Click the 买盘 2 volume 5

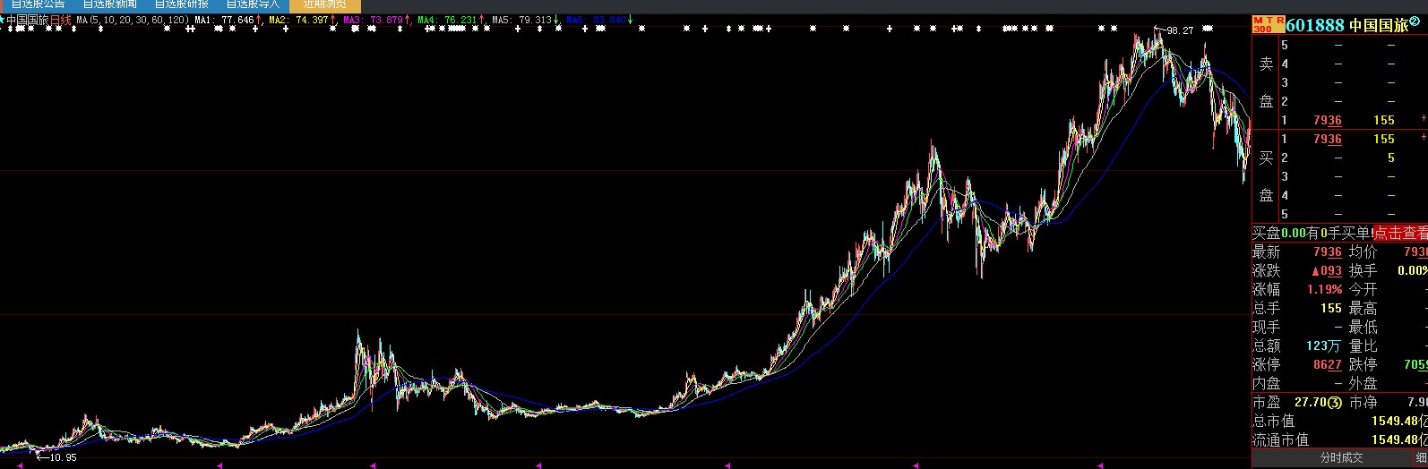(x=1391, y=158)
